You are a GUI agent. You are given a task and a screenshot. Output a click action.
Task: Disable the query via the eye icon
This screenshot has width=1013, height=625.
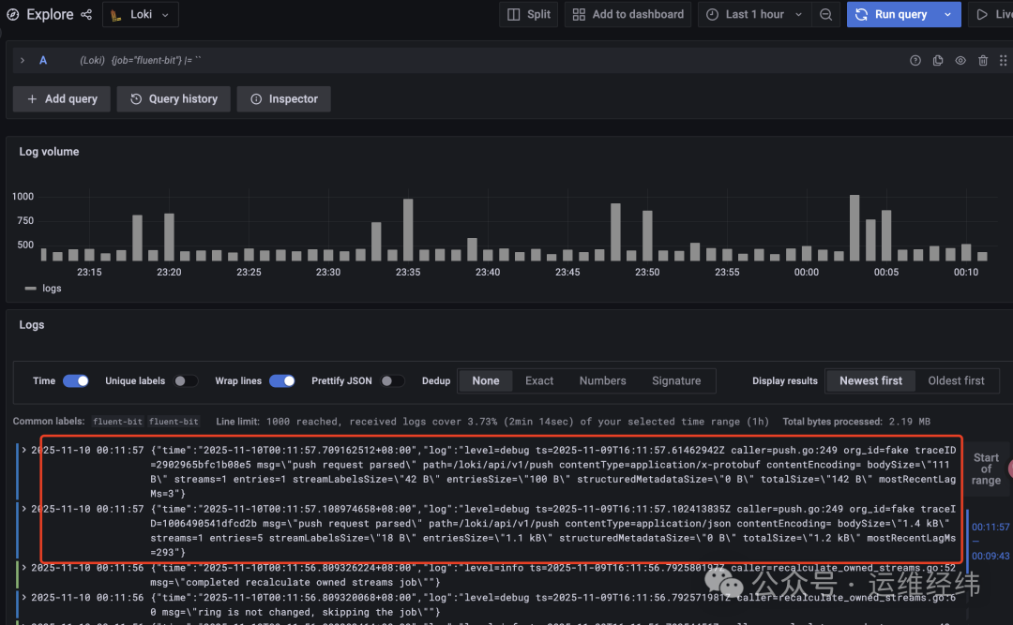[x=960, y=59]
